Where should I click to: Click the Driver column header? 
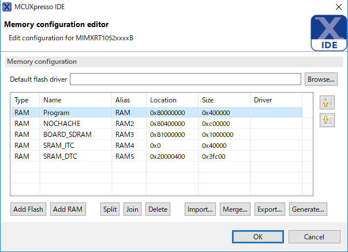click(x=263, y=100)
